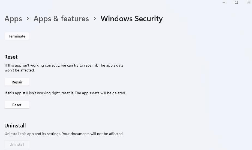Click the Reset button below Repair

[17, 105]
